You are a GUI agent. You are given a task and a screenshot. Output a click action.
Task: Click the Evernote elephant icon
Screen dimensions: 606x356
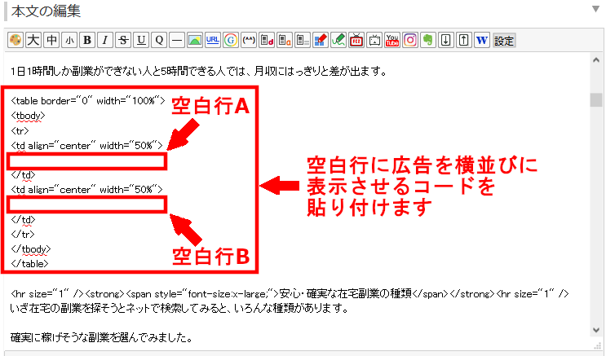point(428,40)
